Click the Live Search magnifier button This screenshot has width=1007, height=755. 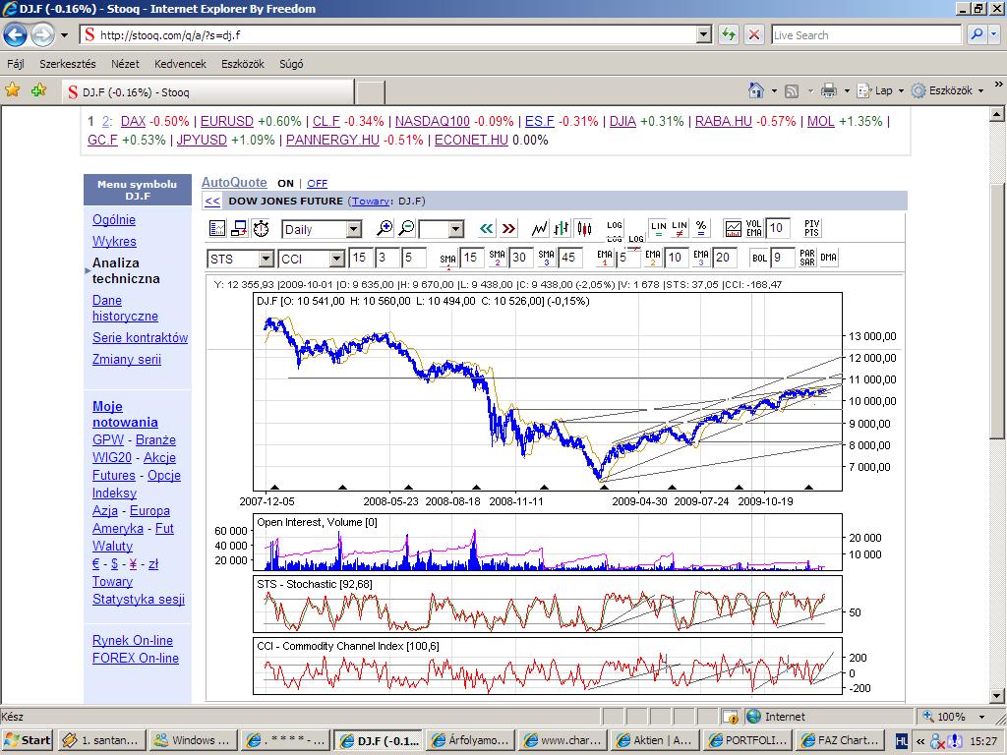pyautogui.click(x=977, y=34)
